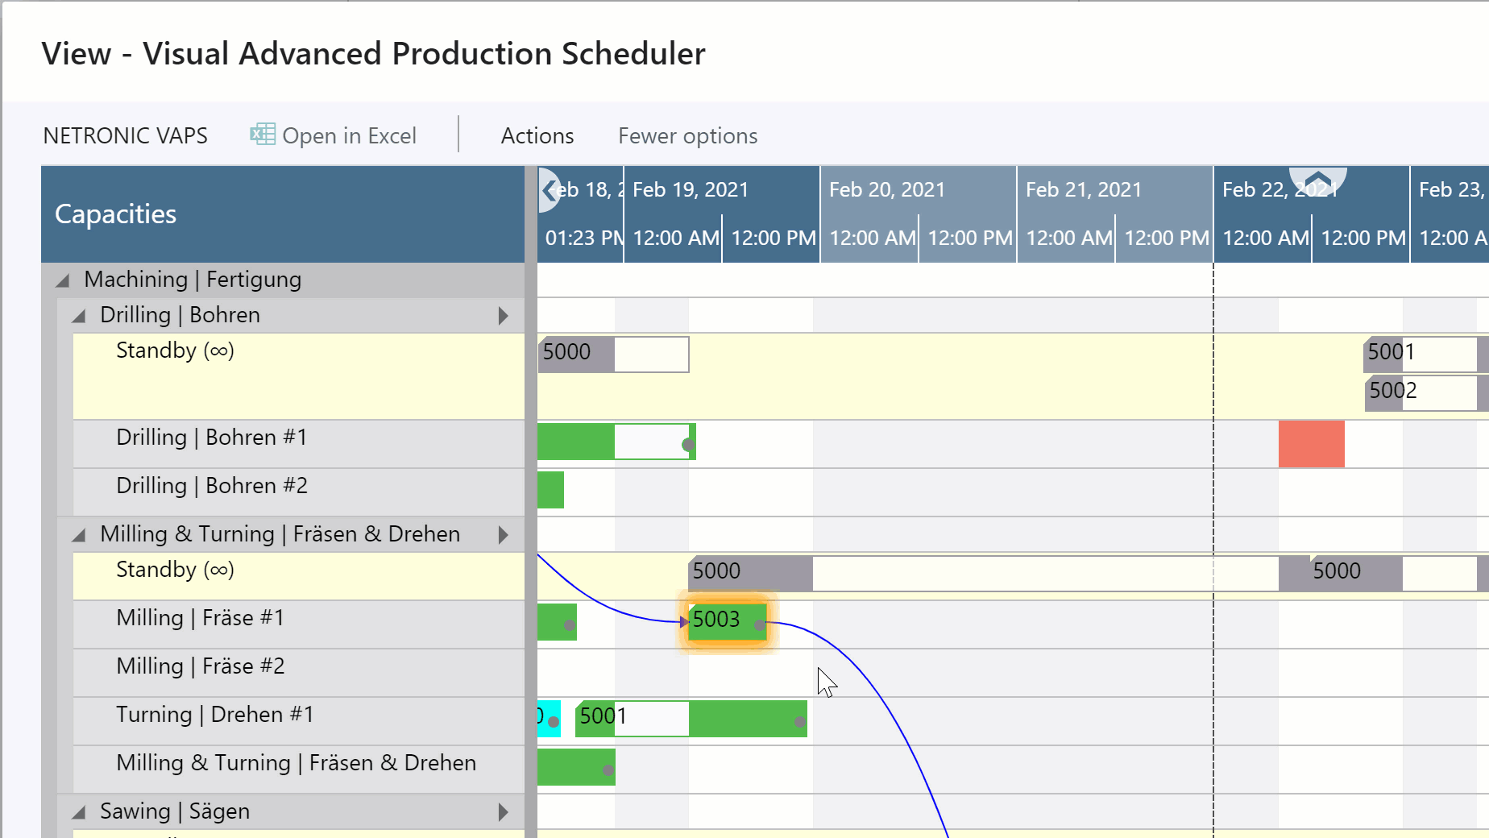This screenshot has height=838, width=1489.
Task: Click the left timeline scroll chevron
Action: (549, 190)
